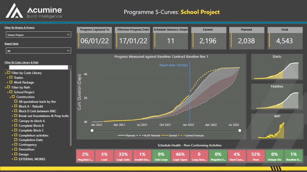The image size is (307, 172).
Task: Open the Filter By Region & Project dropdown
Action: tap(38, 34)
